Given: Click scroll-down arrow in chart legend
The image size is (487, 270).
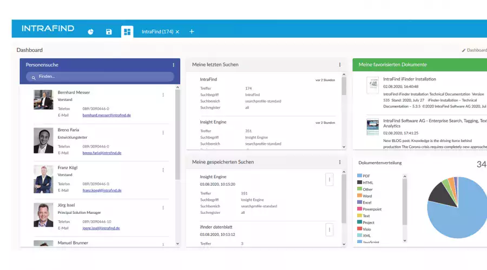Looking at the screenshot, I should [405, 240].
